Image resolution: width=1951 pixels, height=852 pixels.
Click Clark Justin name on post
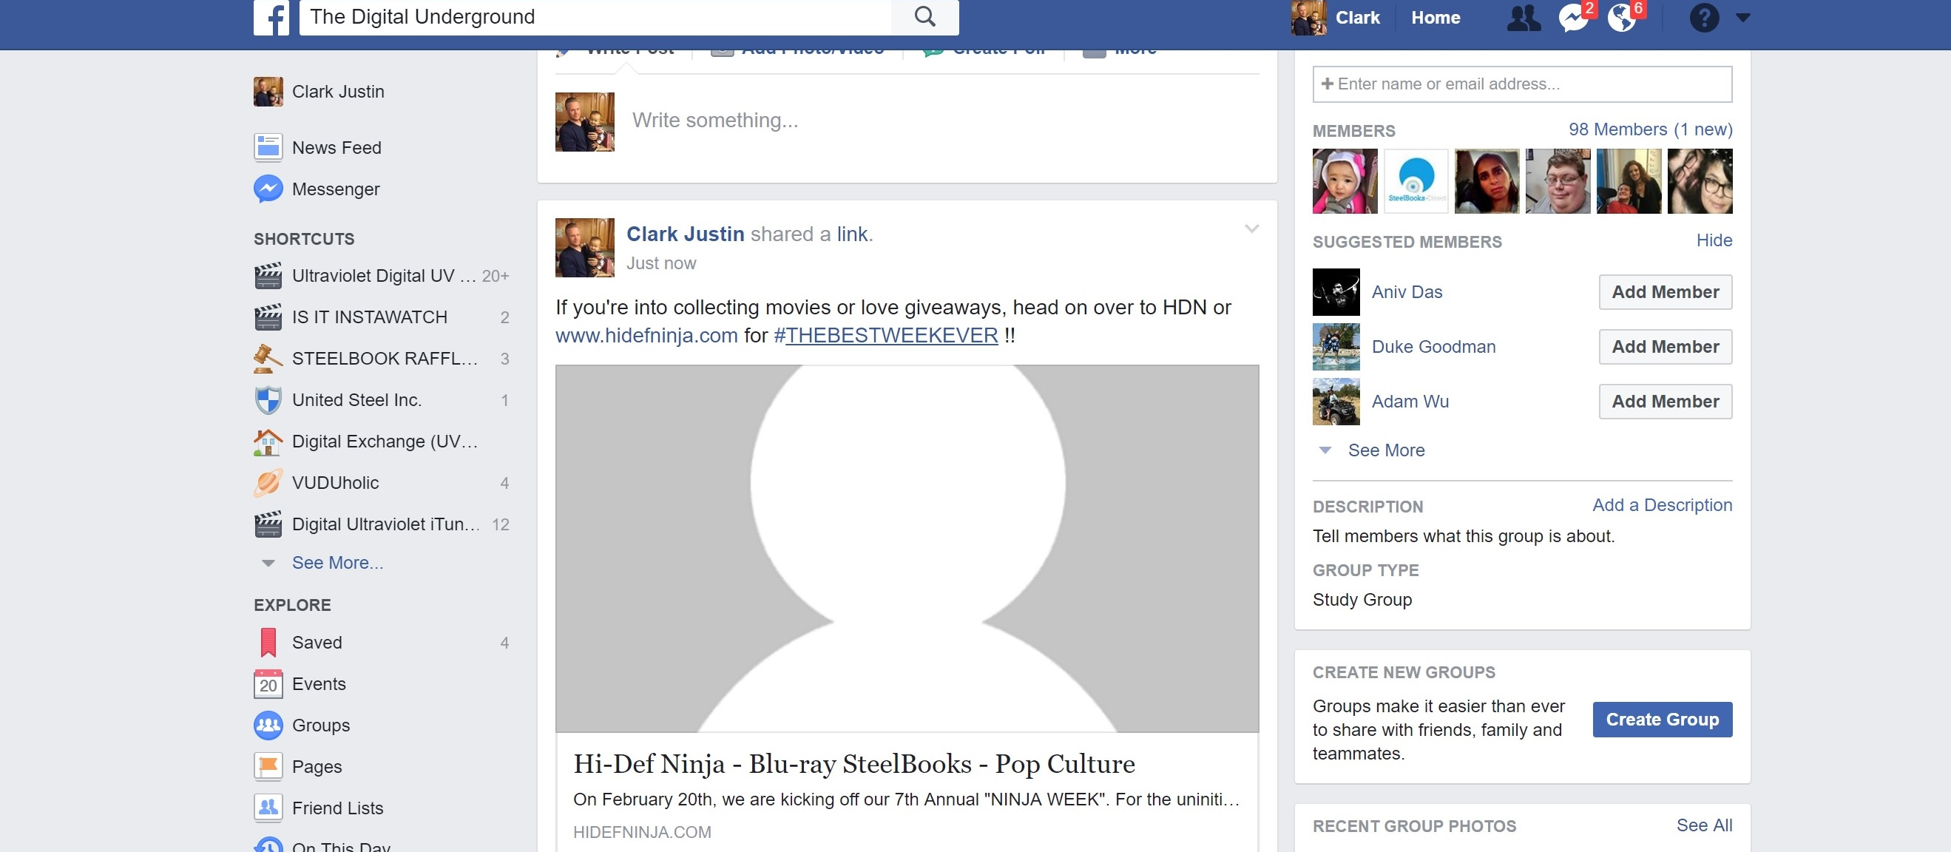tap(685, 234)
